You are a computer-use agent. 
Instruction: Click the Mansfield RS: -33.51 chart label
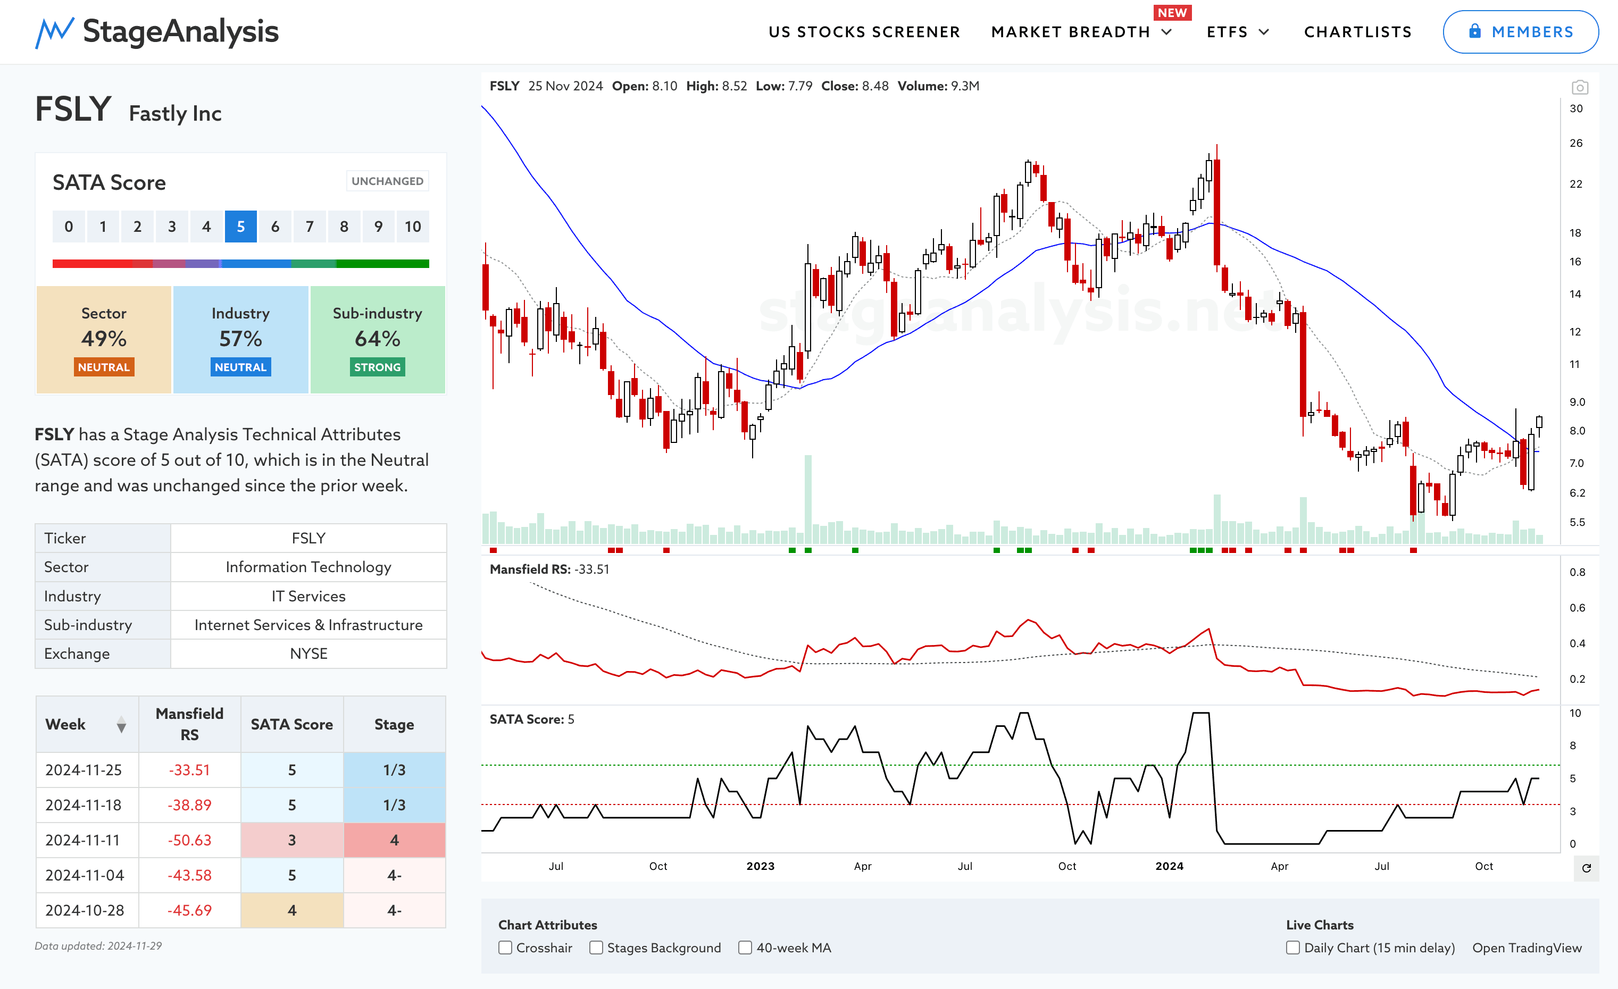[x=549, y=569]
